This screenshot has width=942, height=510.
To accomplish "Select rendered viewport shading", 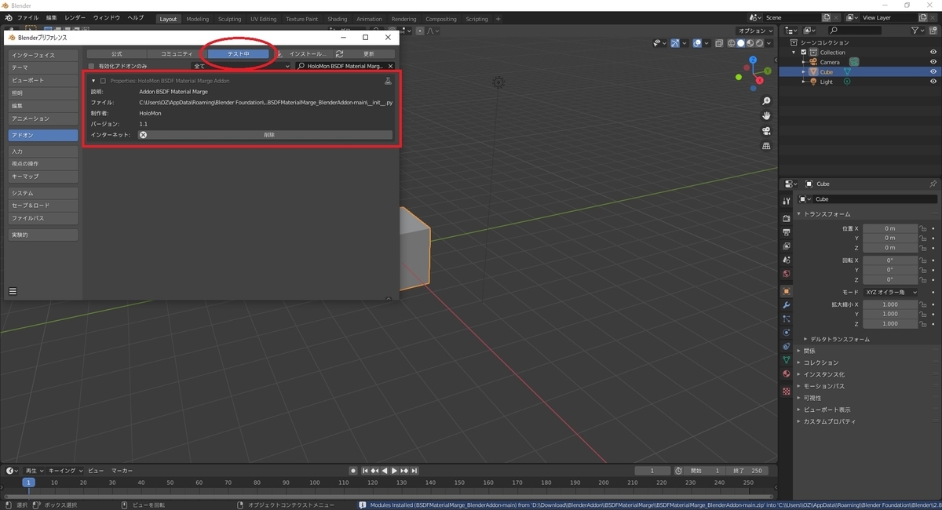I will click(759, 43).
